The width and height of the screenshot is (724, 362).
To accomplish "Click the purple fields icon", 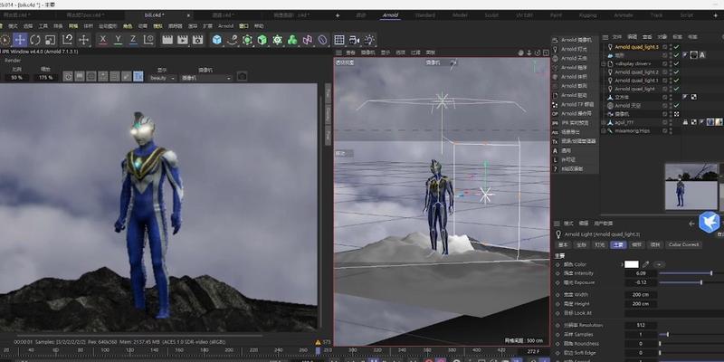I will (x=308, y=40).
